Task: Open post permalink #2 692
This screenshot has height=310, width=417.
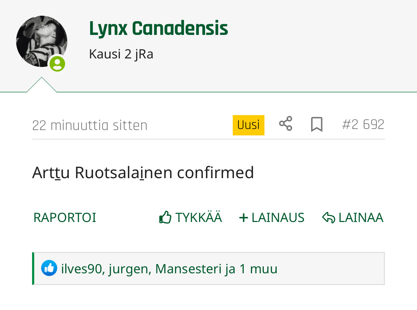Action: click(x=363, y=124)
